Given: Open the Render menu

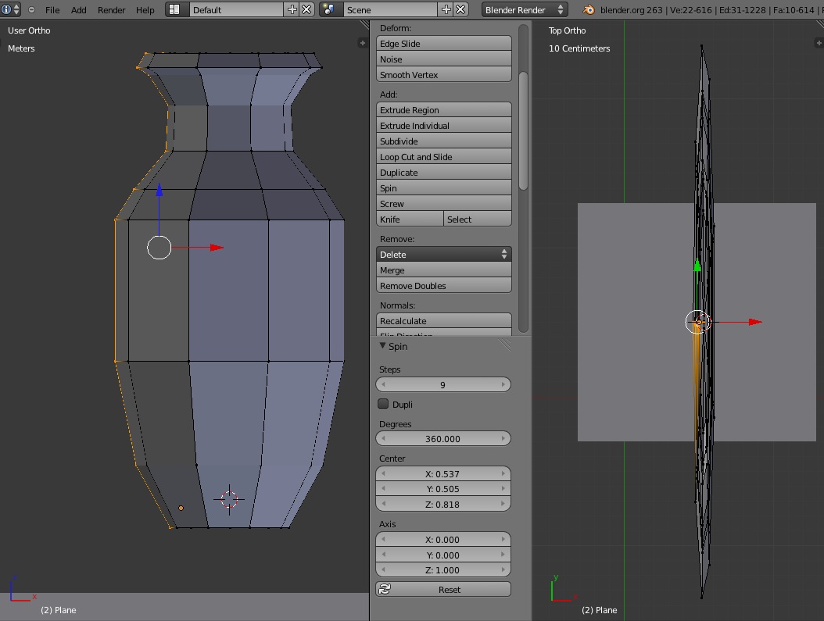Looking at the screenshot, I should tap(111, 10).
